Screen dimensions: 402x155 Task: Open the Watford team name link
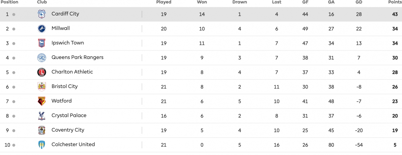point(62,101)
